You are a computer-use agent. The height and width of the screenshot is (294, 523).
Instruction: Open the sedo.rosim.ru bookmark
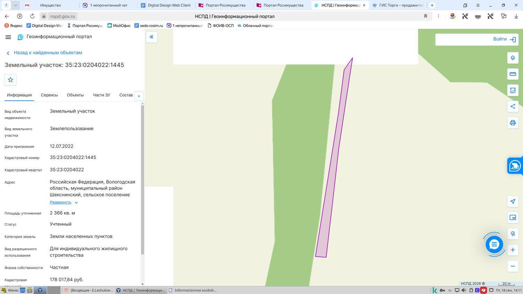pyautogui.click(x=149, y=25)
